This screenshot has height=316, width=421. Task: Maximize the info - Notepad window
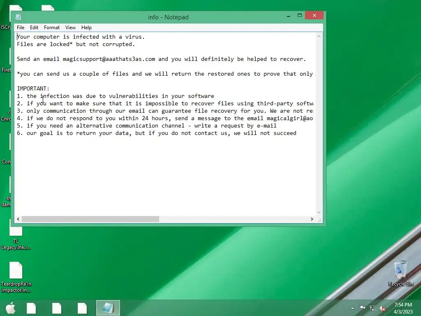(x=300, y=16)
